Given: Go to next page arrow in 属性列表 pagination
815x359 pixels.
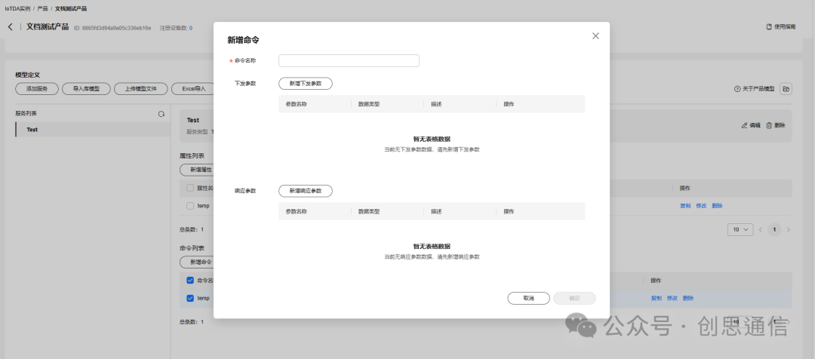Looking at the screenshot, I should click(x=789, y=229).
